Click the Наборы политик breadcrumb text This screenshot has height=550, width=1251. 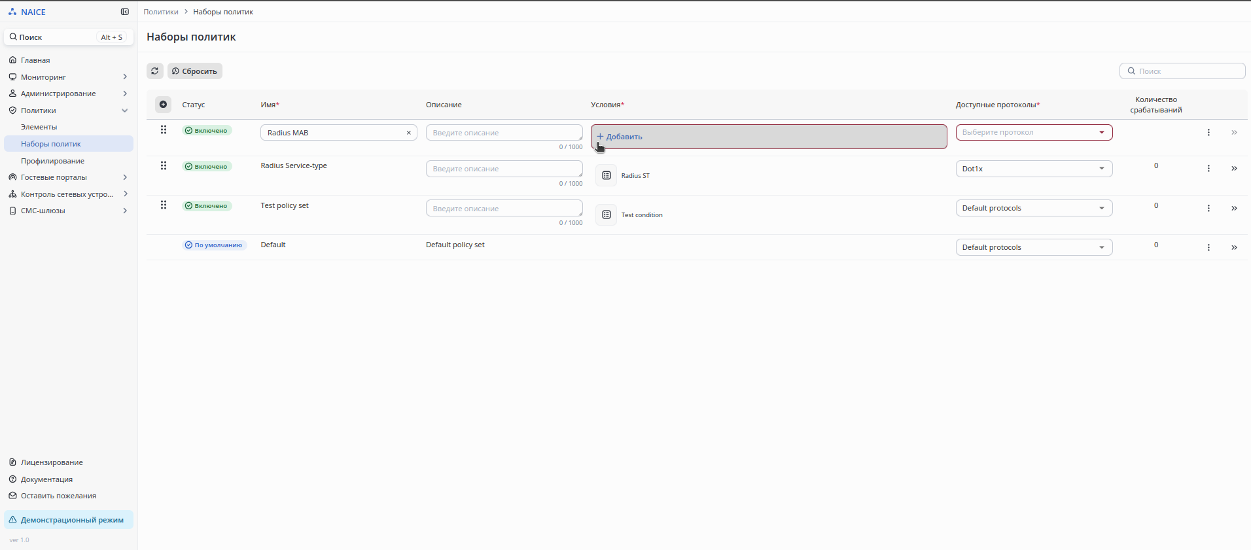[223, 12]
